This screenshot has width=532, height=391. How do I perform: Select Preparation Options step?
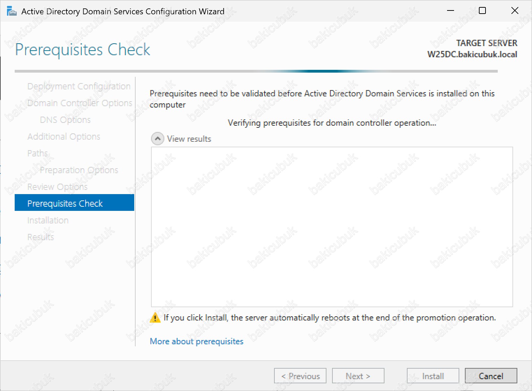[79, 170]
